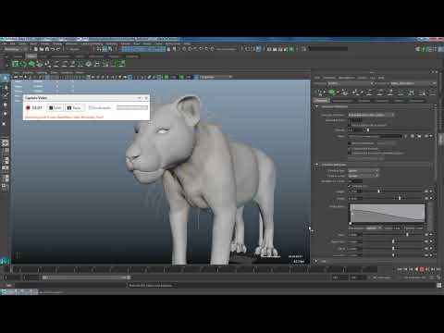Open the Guides menu in XGen panel
This screenshot has width=444, height=333.
coord(363,78)
